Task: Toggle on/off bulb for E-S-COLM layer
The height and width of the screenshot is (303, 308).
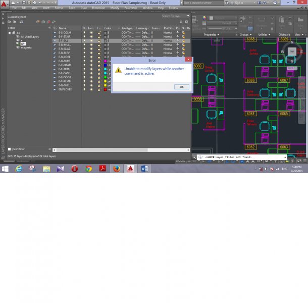Action: click(x=84, y=32)
